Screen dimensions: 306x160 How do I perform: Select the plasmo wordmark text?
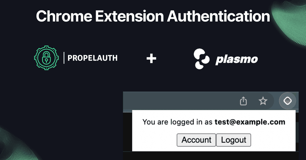(x=236, y=59)
